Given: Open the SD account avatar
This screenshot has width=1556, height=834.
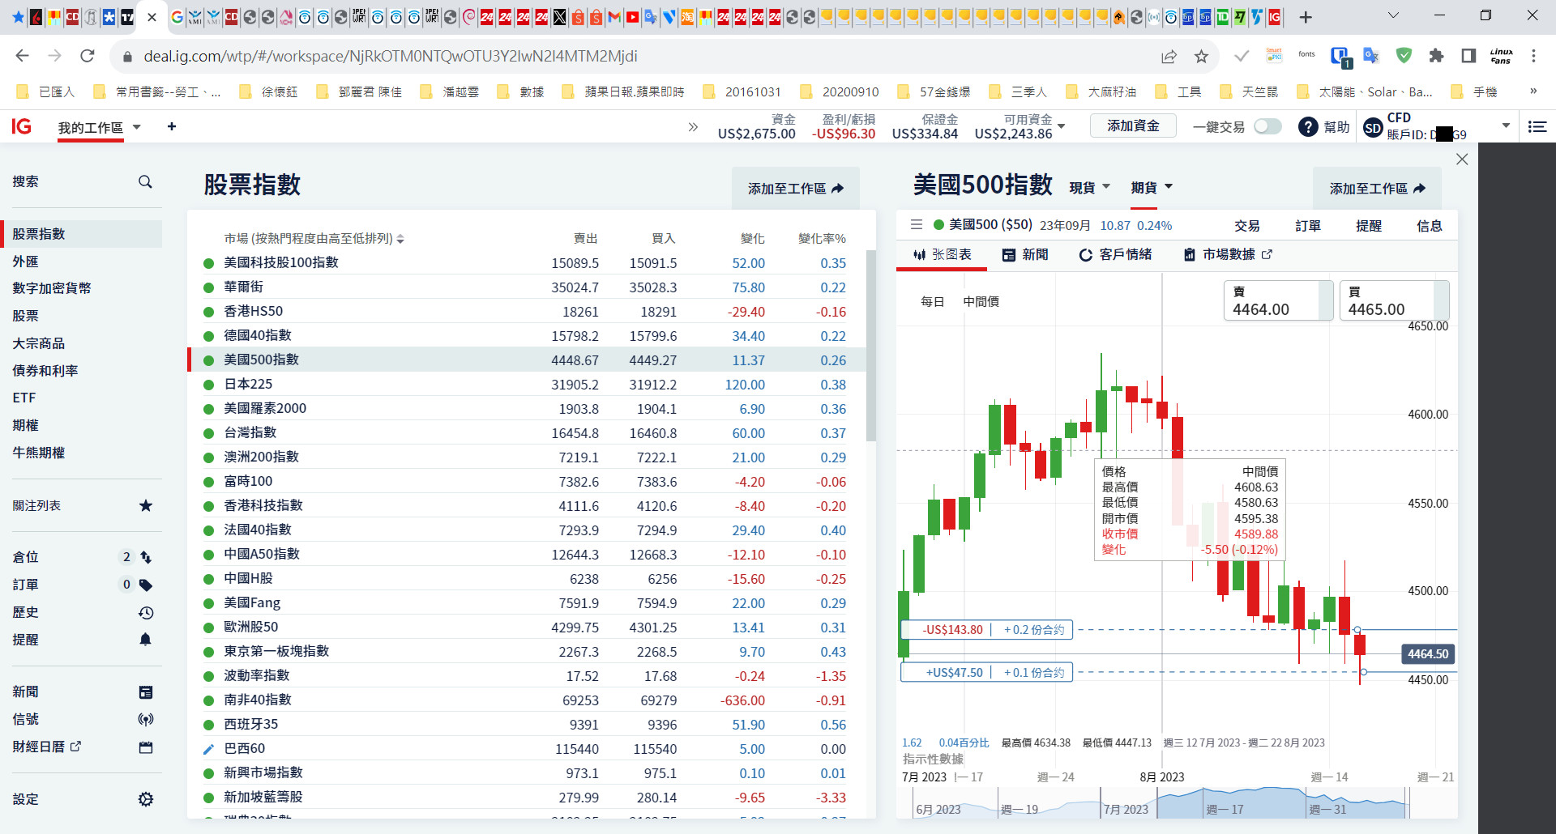Looking at the screenshot, I should [1373, 128].
